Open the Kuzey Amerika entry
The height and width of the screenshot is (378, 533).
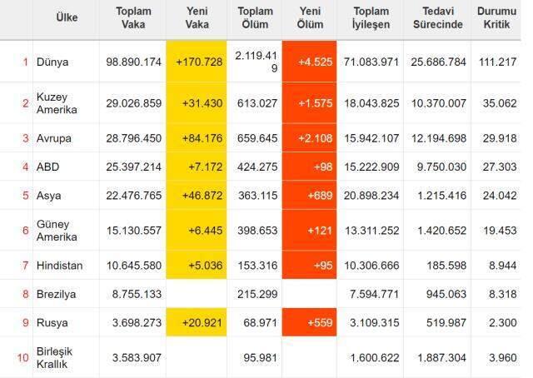pos(57,103)
